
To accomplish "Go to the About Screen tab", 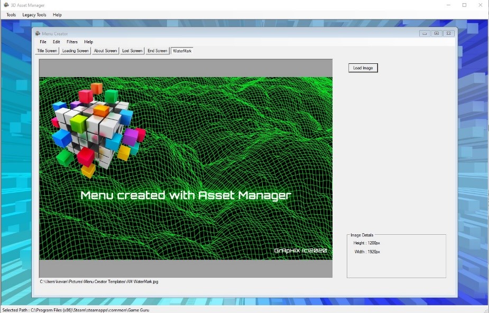I will click(105, 51).
